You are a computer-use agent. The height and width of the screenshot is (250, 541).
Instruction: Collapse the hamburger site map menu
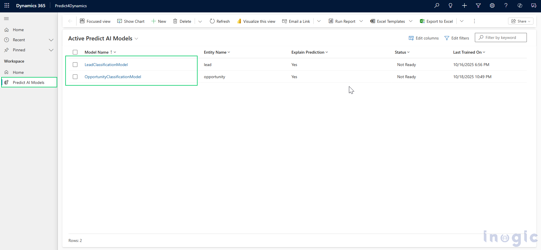(x=6, y=19)
